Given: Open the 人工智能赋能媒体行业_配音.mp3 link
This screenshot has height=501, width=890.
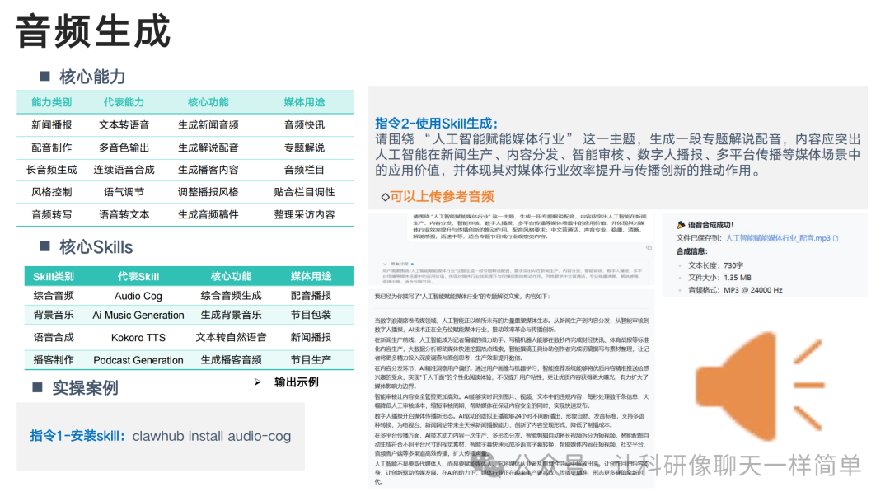Looking at the screenshot, I should pos(778,238).
